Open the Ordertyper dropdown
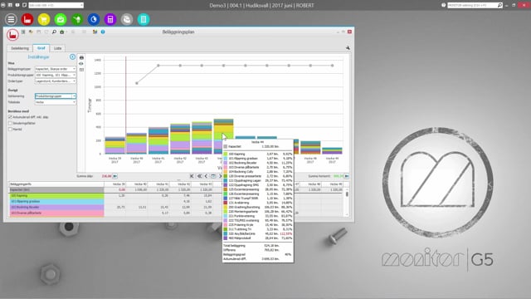This screenshot has height=299, width=531. click(56, 81)
